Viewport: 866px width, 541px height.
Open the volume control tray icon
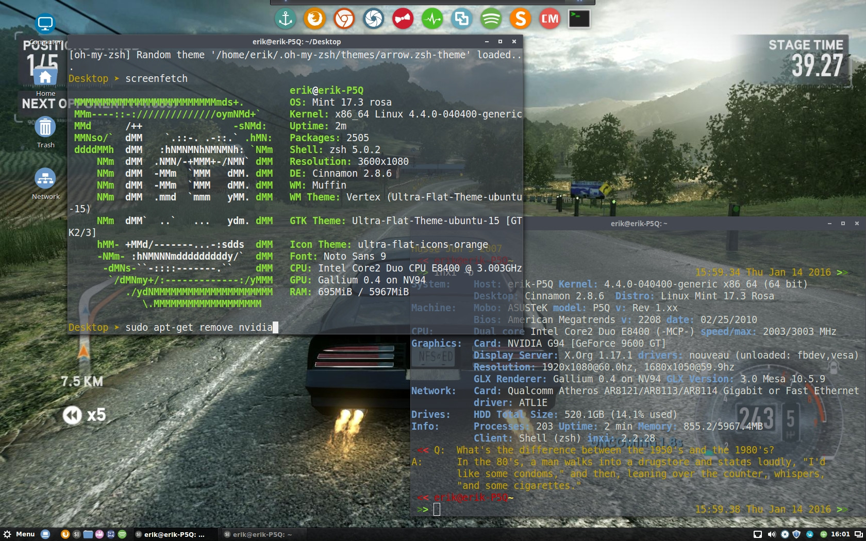point(772,534)
